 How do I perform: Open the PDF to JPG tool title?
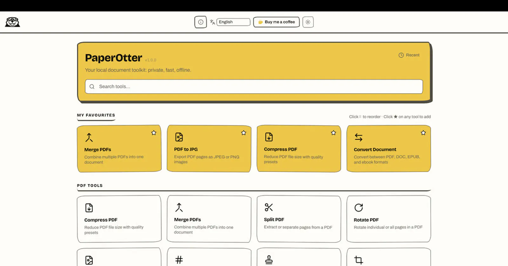pyautogui.click(x=186, y=149)
